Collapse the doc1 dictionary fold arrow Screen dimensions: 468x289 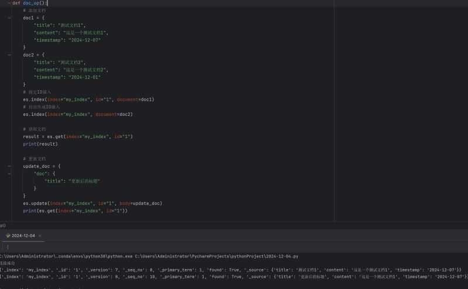[9, 18]
